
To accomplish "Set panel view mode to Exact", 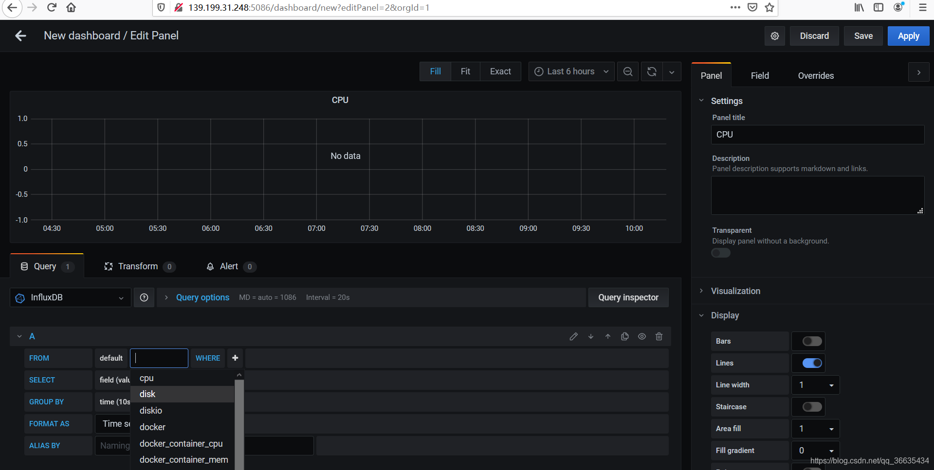I will tap(500, 71).
